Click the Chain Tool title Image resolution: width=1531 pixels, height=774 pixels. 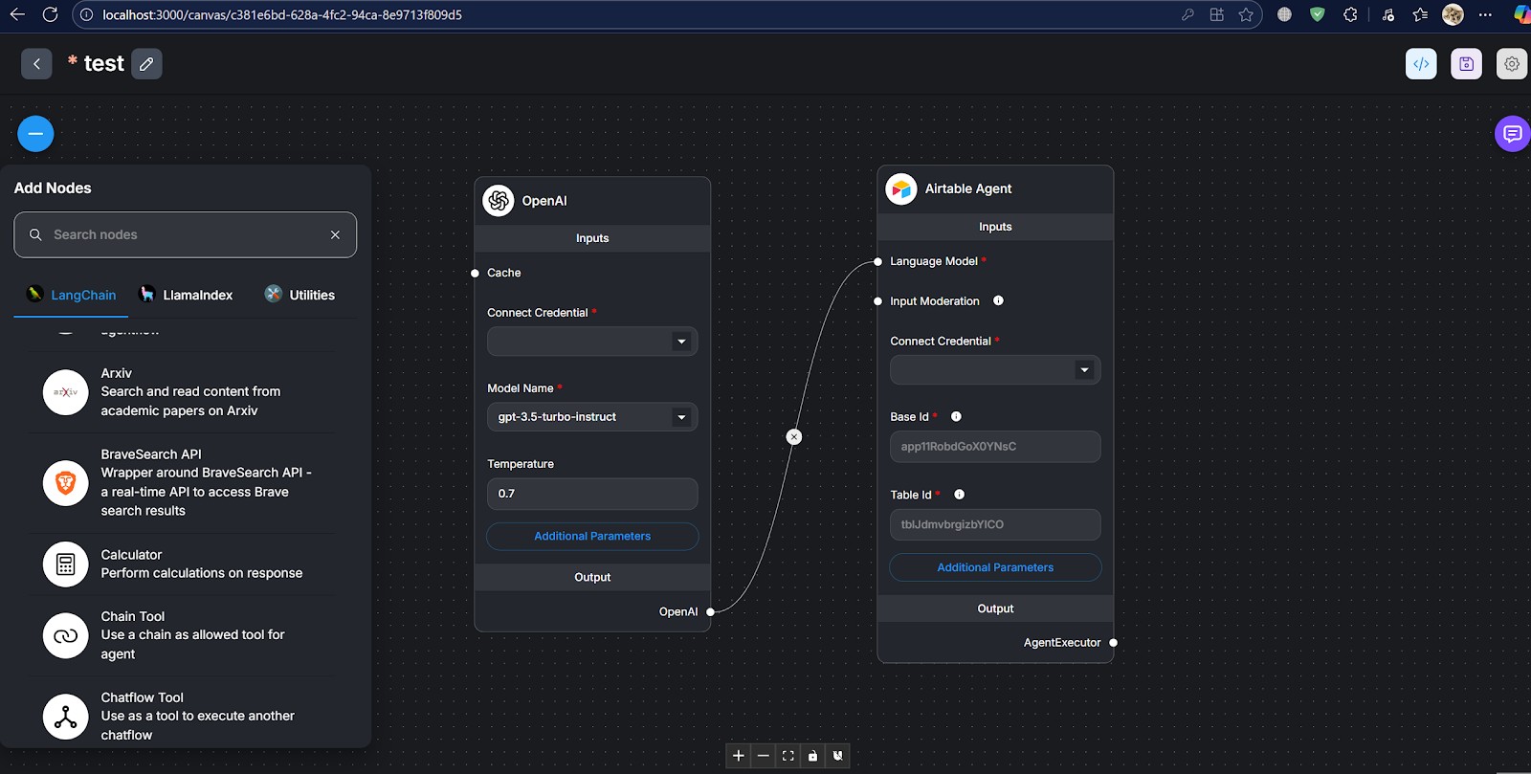tap(133, 617)
